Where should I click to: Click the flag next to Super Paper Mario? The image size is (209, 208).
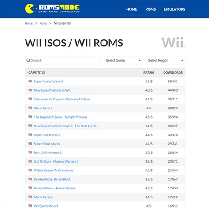[30, 143]
